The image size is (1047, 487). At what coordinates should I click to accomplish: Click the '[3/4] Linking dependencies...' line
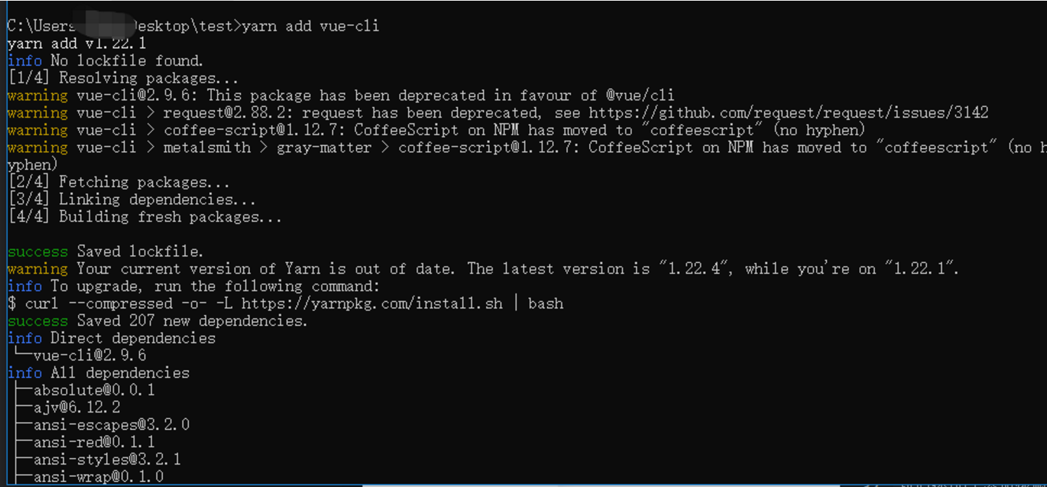tap(132, 199)
